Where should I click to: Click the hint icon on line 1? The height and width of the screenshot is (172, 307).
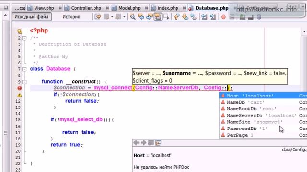19,31
